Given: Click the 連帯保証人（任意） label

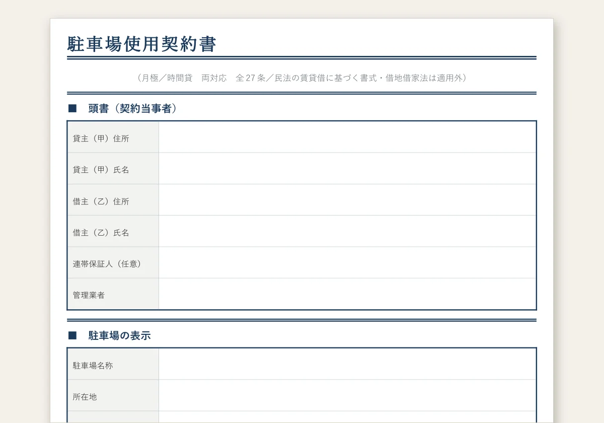Looking at the screenshot, I should coord(107,264).
